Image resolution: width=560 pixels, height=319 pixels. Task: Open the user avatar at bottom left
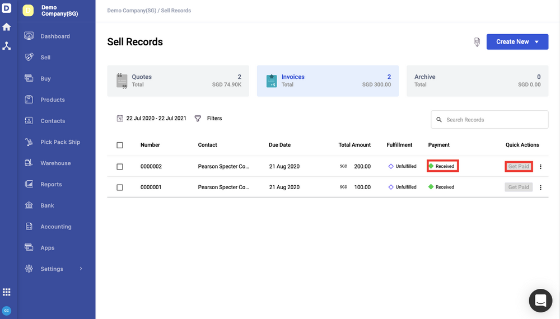[7, 311]
